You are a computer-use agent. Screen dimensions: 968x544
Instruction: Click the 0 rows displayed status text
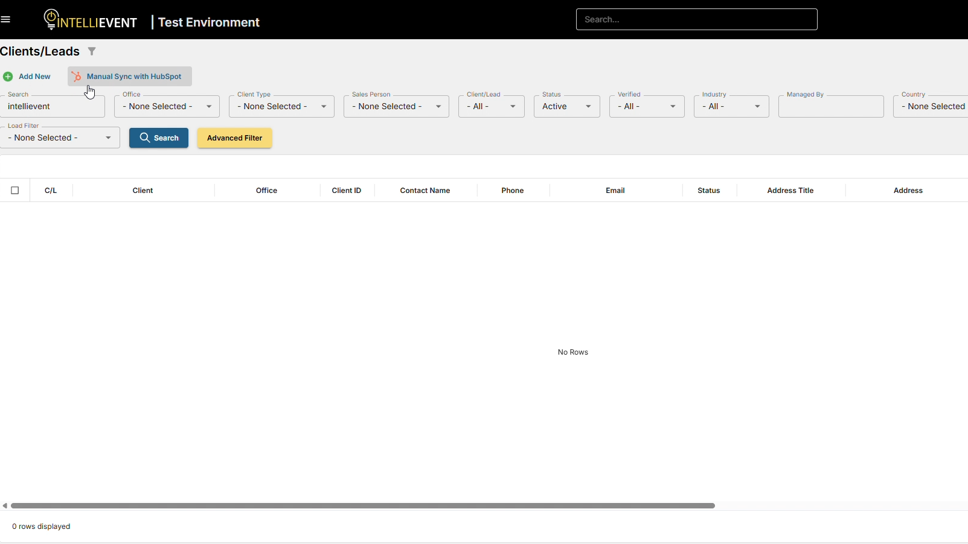(x=41, y=527)
